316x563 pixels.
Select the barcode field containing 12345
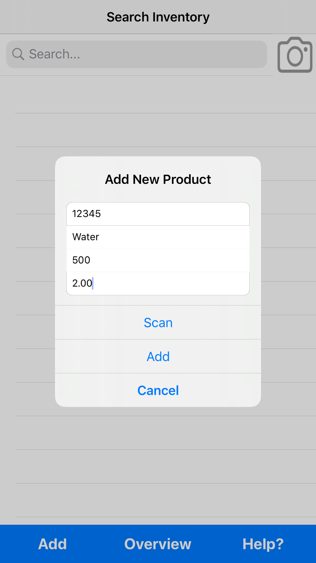pyautogui.click(x=158, y=214)
